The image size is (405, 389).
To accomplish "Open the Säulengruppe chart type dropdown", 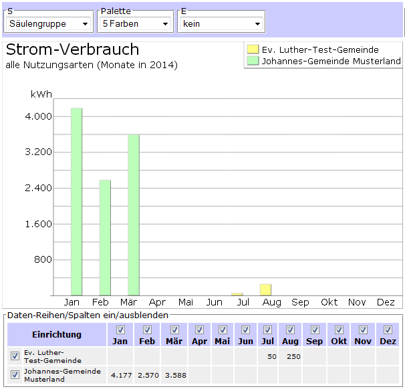I will (48, 24).
